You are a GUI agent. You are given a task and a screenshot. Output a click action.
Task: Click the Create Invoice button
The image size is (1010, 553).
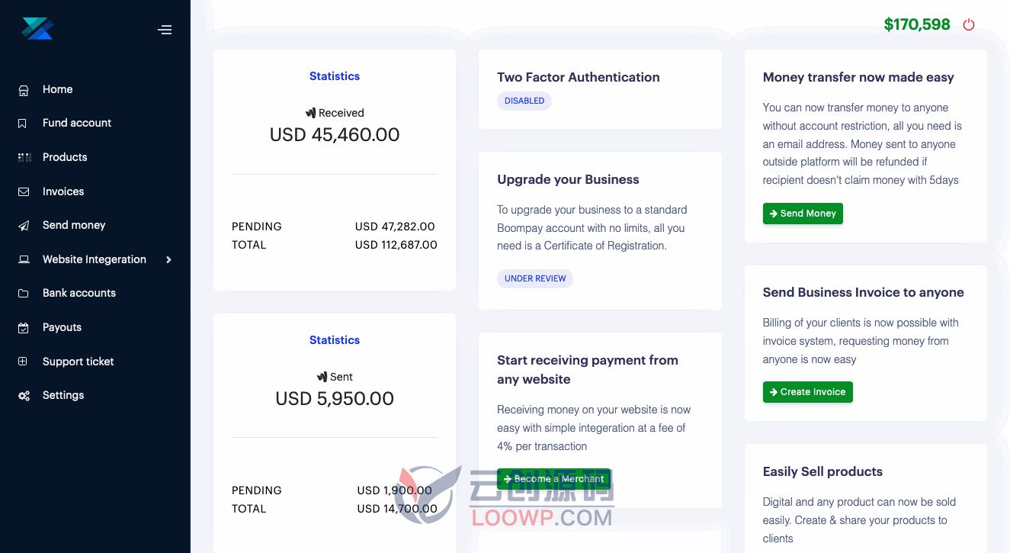tap(807, 392)
